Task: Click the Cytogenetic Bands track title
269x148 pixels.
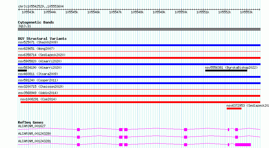Action: 36,22
